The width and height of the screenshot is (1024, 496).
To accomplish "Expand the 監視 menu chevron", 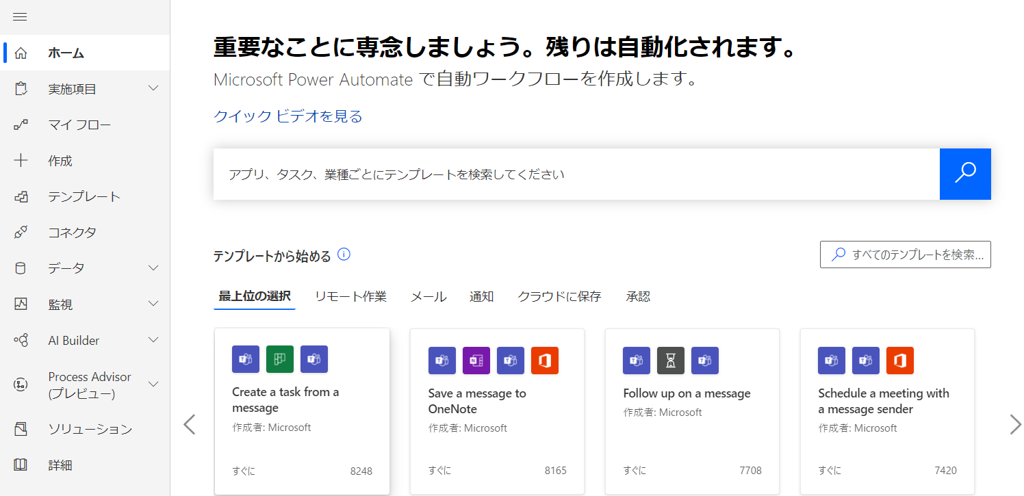I will point(153,303).
